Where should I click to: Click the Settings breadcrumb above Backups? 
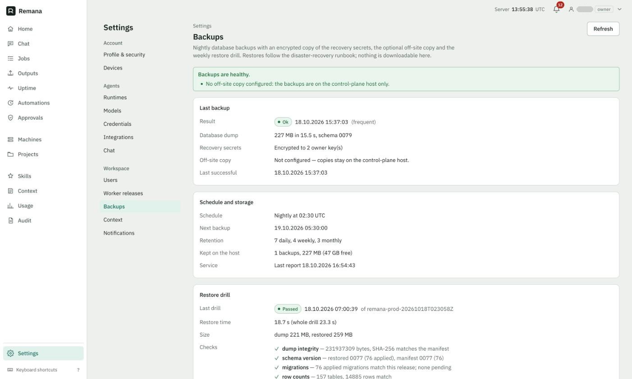[x=202, y=26]
